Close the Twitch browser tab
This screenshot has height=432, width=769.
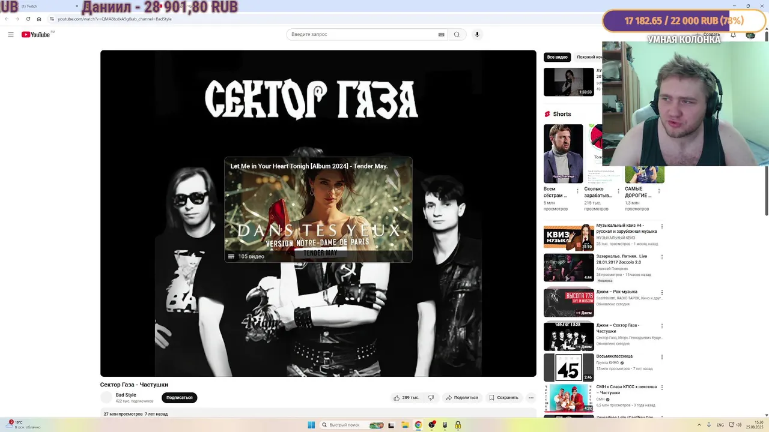[77, 6]
